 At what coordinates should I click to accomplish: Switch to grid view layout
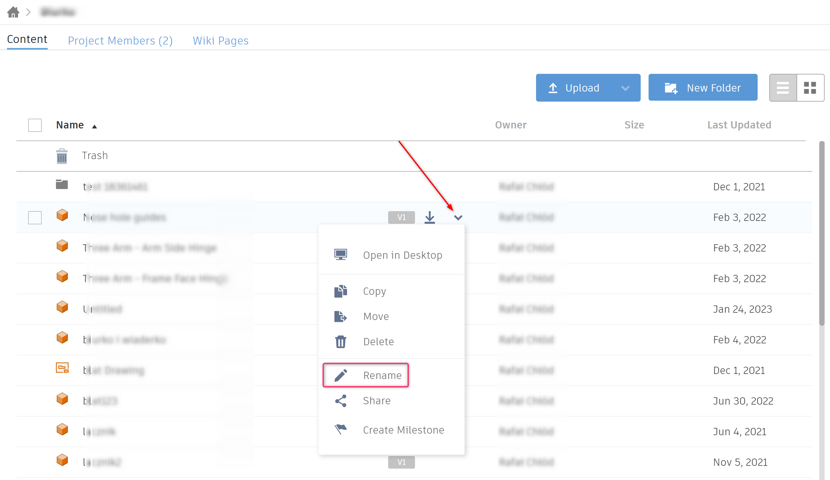(x=810, y=87)
